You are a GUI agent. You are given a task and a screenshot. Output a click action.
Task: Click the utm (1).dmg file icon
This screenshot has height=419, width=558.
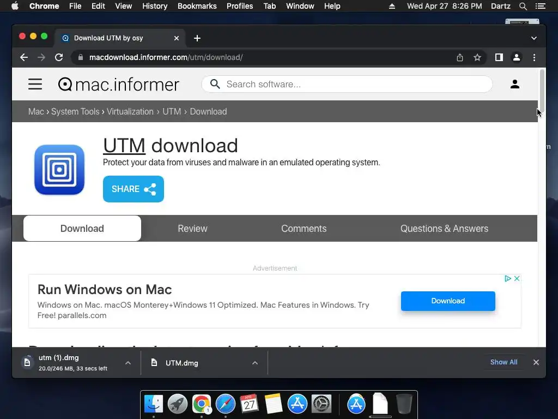27,363
